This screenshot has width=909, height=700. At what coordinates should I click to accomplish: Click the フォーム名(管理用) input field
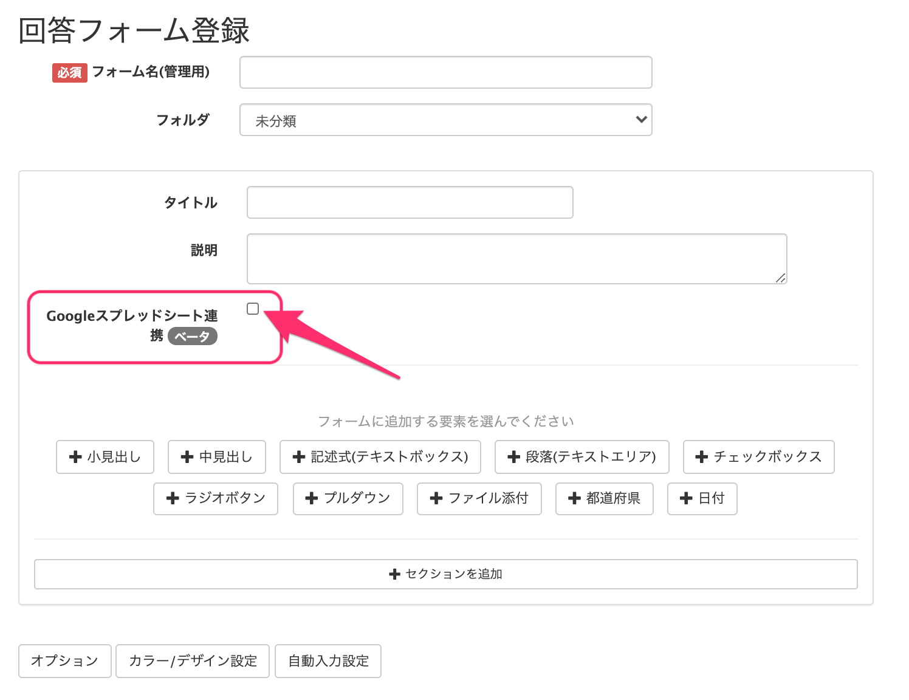446,72
